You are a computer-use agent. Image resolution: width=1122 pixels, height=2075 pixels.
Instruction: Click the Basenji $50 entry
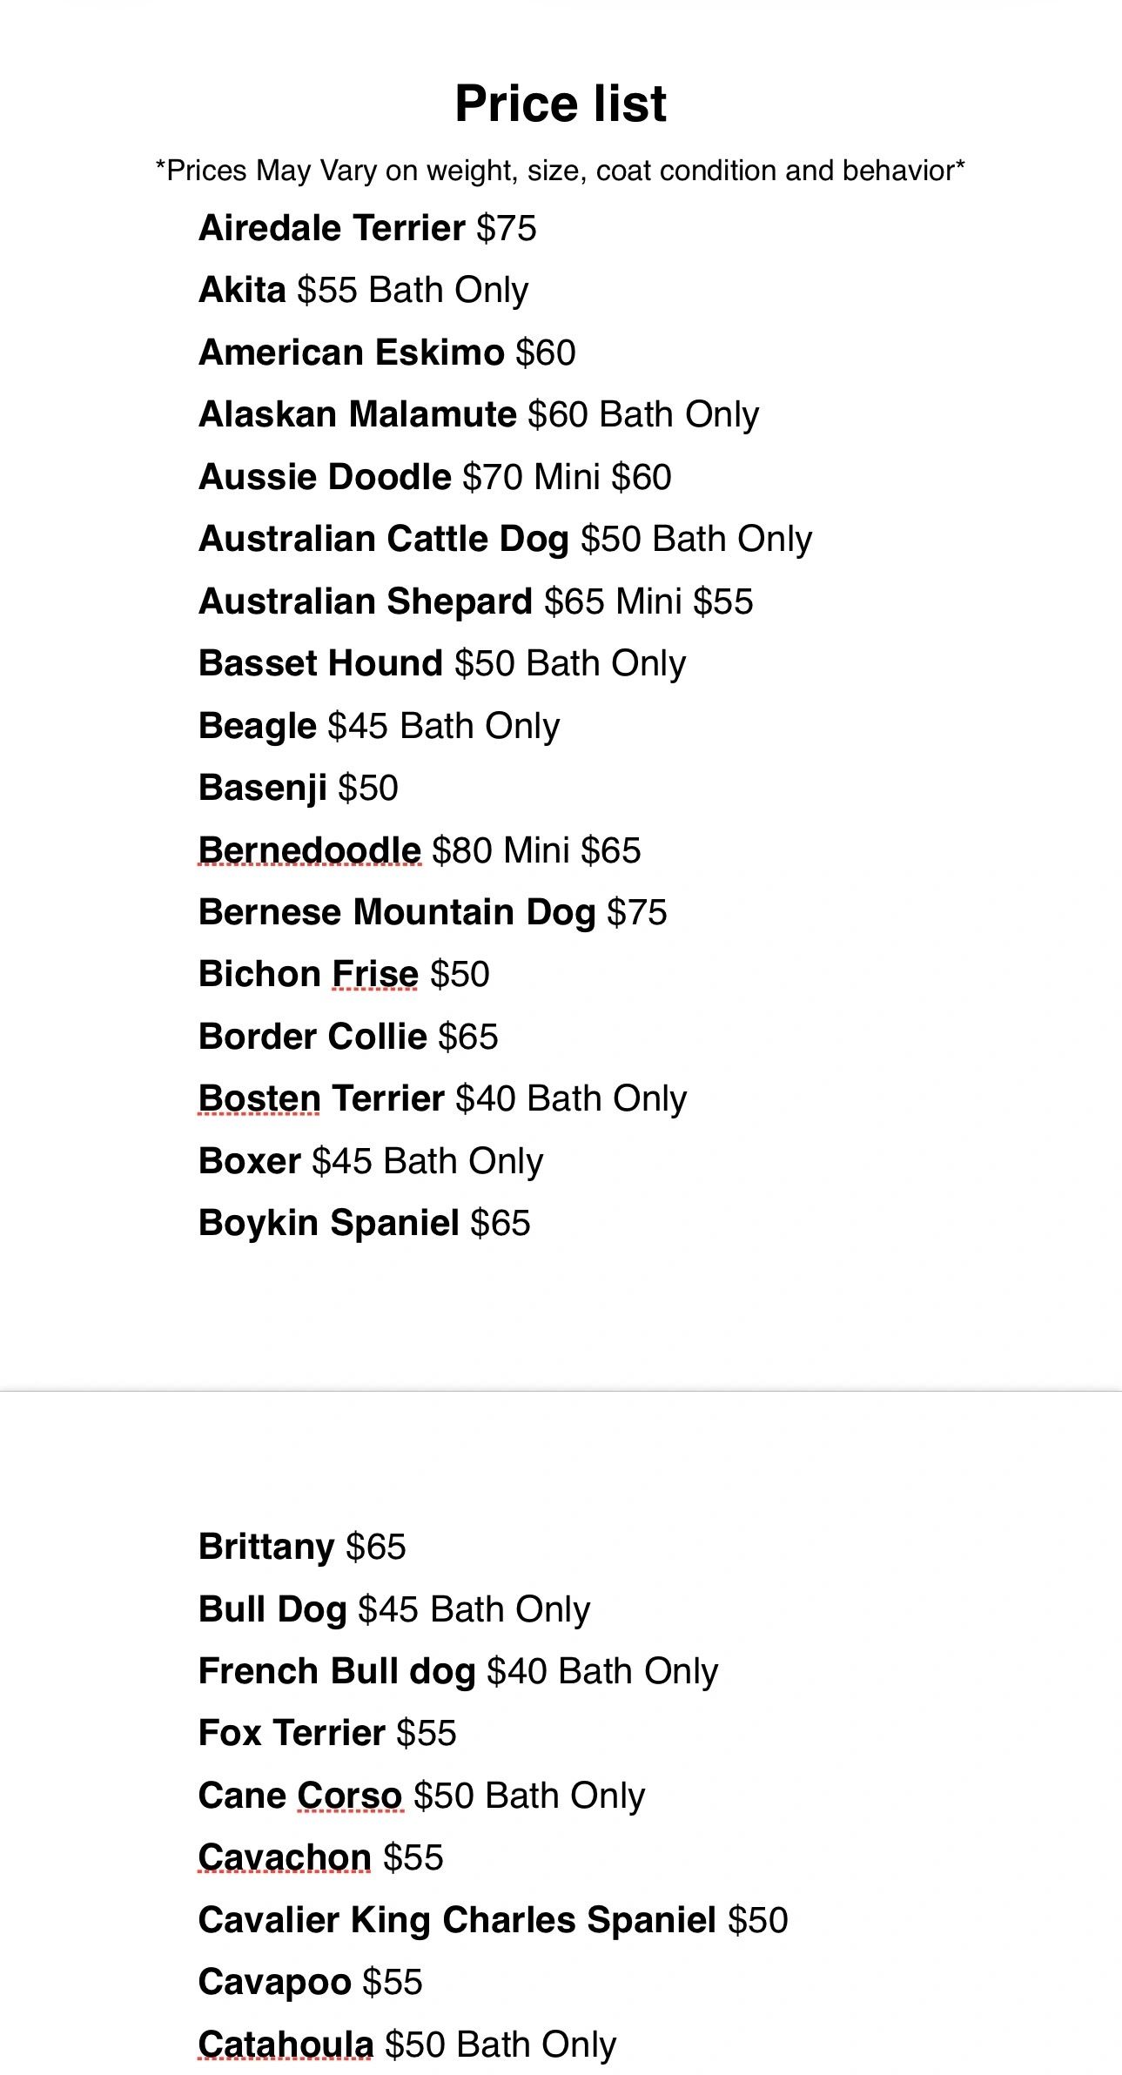coord(299,788)
